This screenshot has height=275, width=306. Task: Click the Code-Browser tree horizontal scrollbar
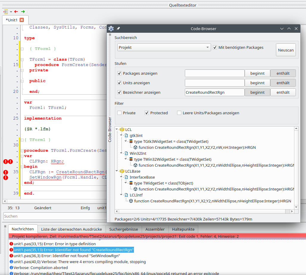tap(204, 211)
